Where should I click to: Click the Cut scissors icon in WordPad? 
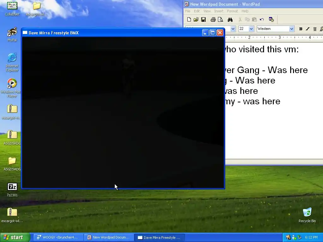(x=240, y=20)
